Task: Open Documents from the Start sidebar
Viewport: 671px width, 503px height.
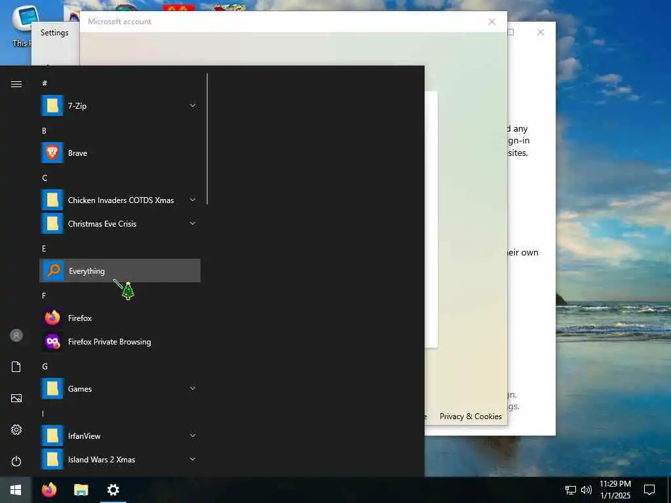Action: click(x=16, y=367)
